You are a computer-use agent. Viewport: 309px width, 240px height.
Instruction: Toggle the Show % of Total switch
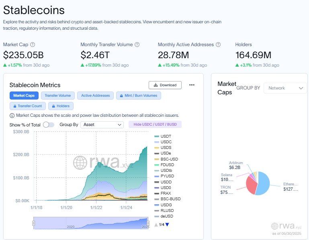tap(49, 125)
